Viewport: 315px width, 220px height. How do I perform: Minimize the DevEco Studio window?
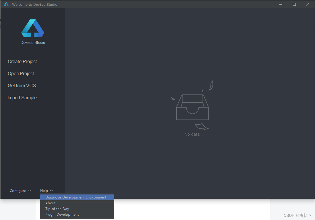(281, 4)
